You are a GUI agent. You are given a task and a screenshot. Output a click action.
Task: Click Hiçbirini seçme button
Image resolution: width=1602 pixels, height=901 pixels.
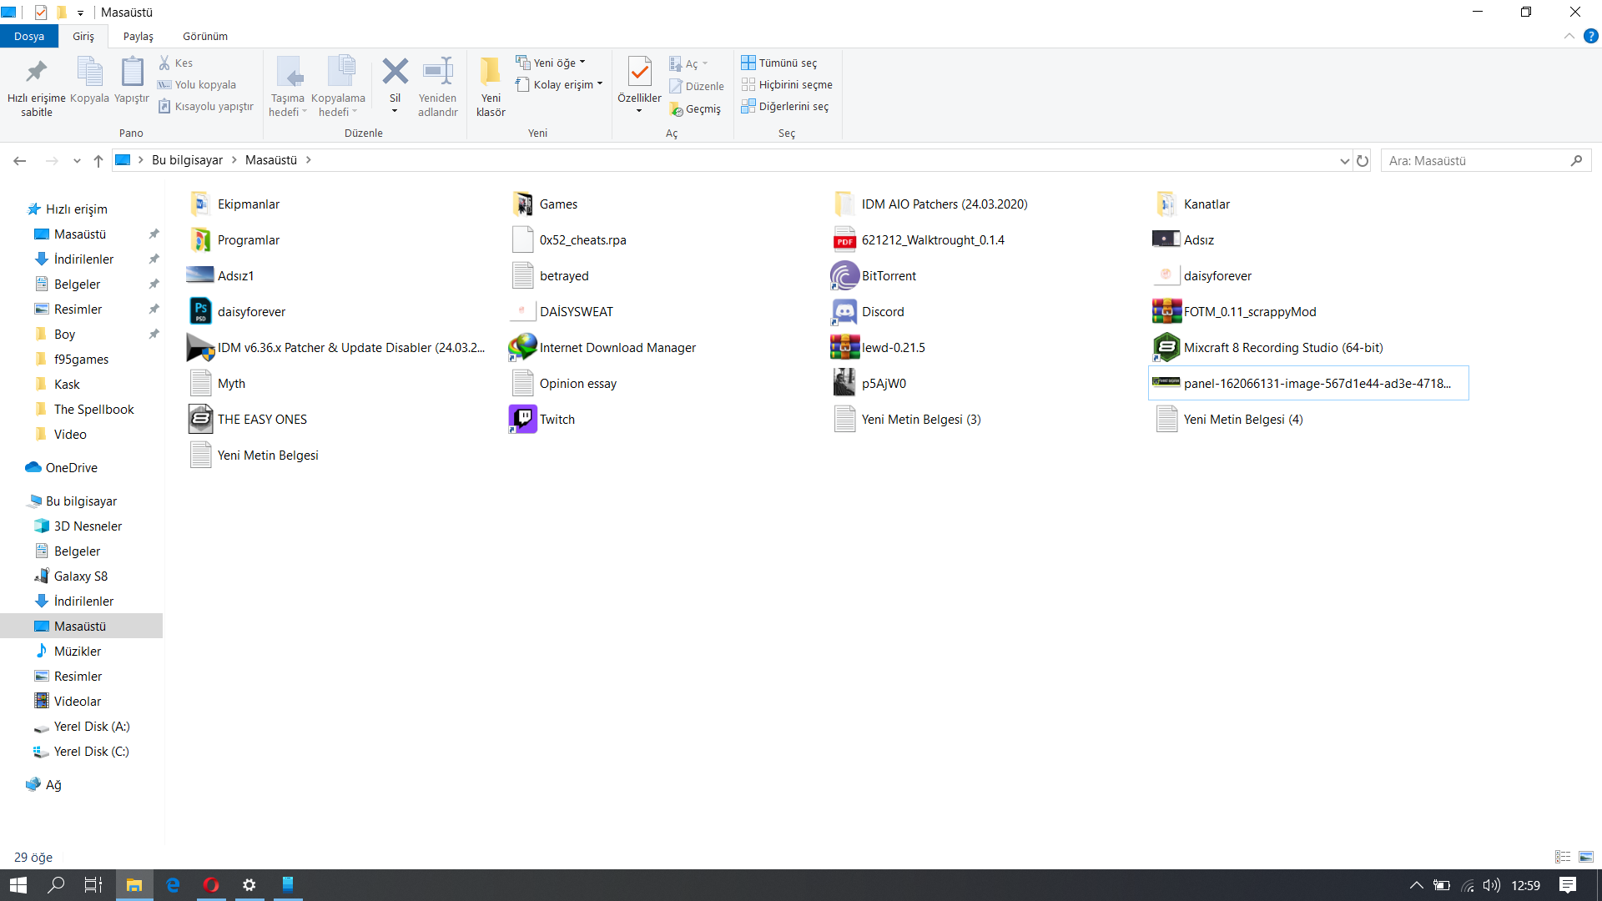click(x=787, y=84)
